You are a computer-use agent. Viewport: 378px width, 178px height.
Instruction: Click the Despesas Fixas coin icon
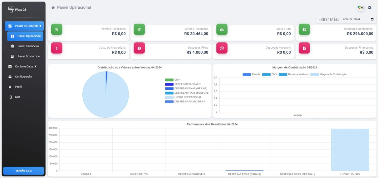click(139, 48)
